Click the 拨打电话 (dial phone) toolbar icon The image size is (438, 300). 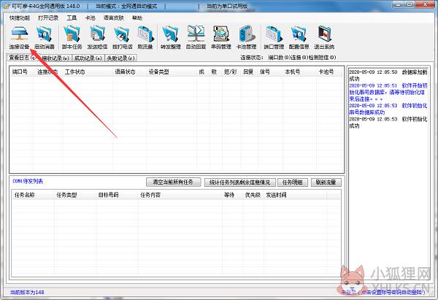pyautogui.click(x=122, y=37)
